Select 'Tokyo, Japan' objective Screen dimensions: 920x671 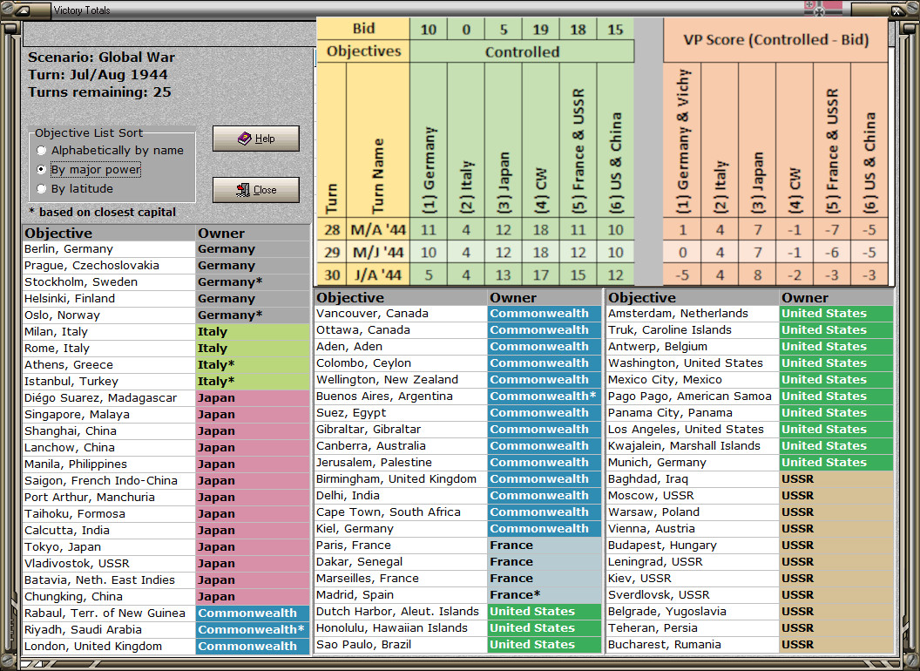(109, 547)
